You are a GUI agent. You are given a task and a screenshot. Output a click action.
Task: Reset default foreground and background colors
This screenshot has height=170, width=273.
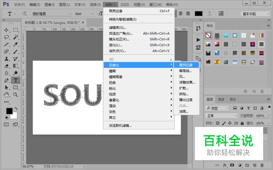pos(7,118)
